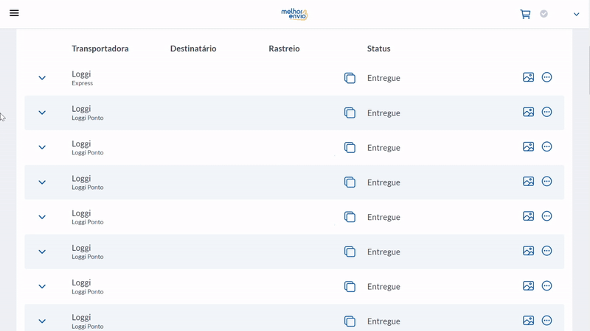
Task: Copy tracking of first Loggi Ponto row
Action: pyautogui.click(x=350, y=113)
